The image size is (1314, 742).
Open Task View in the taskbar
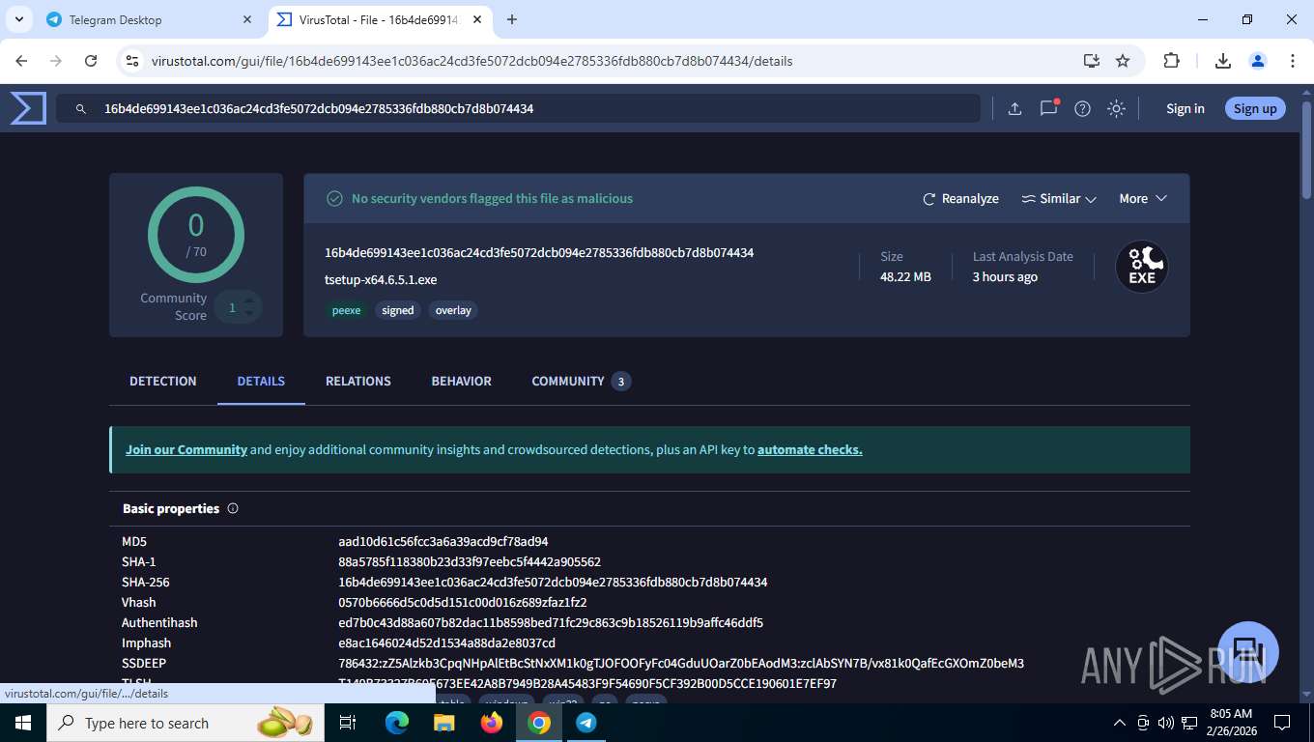349,723
